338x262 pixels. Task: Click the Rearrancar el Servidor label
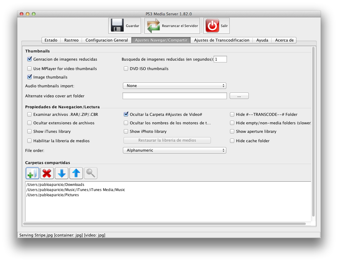pyautogui.click(x=180, y=26)
